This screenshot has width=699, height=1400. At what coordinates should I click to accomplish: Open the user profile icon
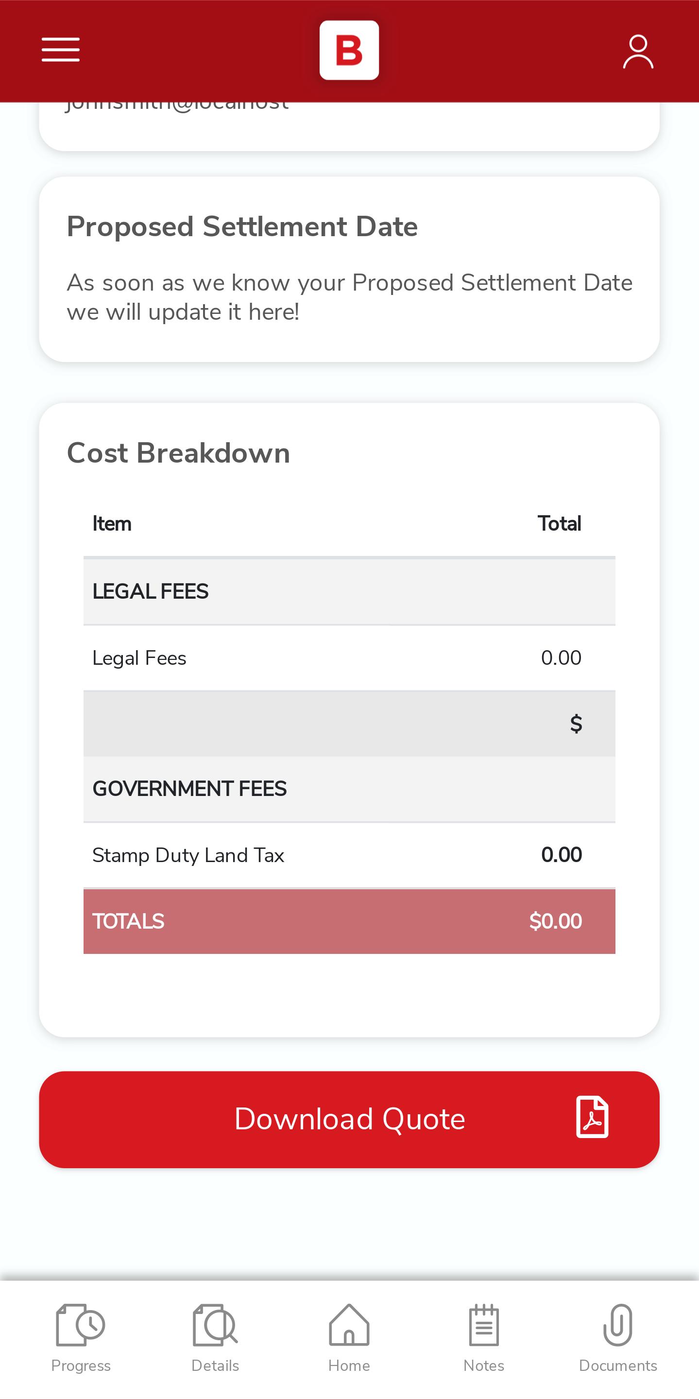[x=638, y=52]
